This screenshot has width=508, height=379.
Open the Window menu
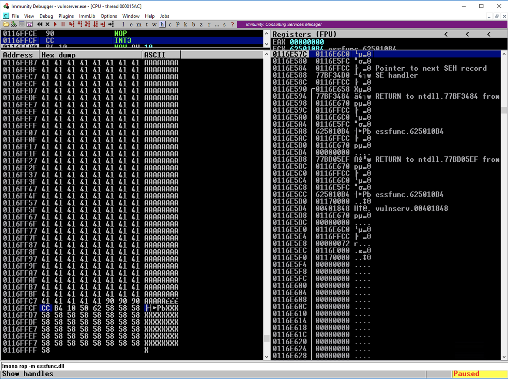pos(131,16)
